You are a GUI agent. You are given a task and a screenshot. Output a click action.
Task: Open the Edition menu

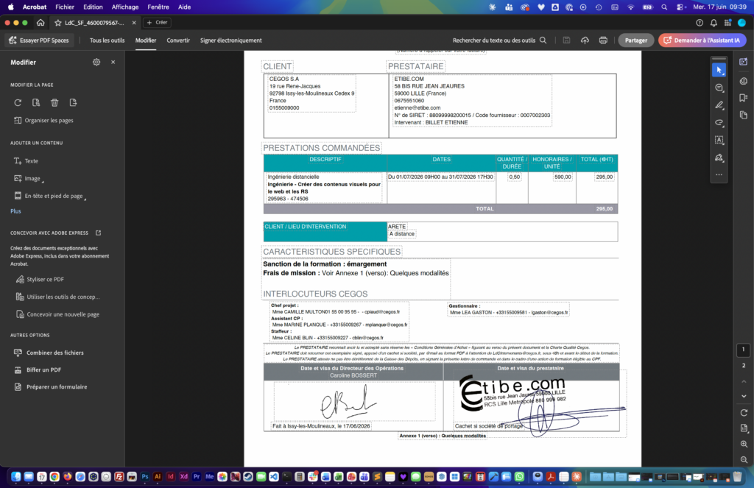(x=93, y=7)
